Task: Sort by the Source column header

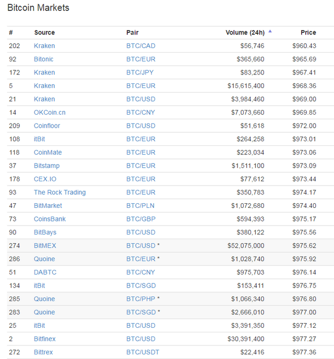Action: click(x=44, y=32)
